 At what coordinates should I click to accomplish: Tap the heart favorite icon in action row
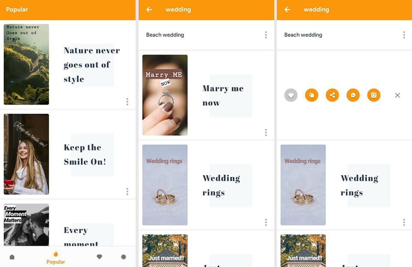pos(291,95)
